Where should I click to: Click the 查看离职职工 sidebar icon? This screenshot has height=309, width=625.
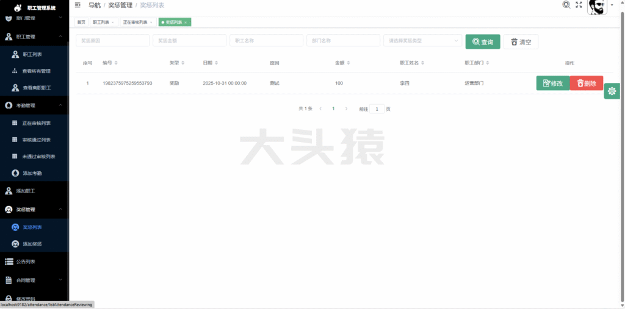click(15, 88)
